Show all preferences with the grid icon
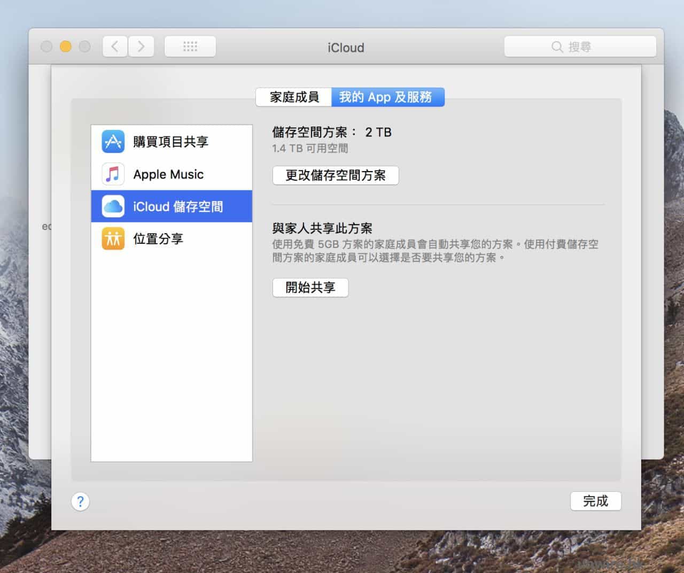684x573 pixels. pyautogui.click(x=190, y=47)
